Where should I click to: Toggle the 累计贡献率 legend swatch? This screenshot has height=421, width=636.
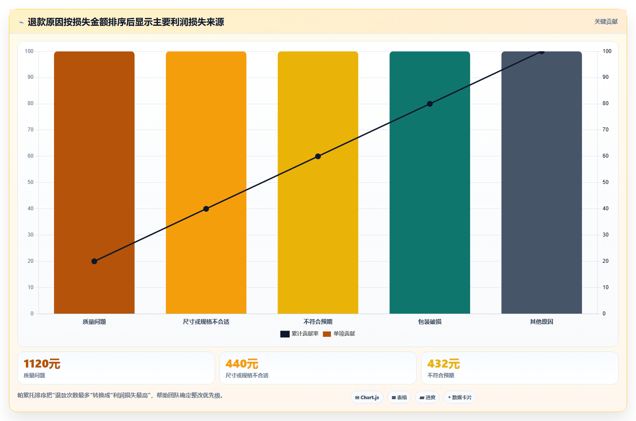285,334
